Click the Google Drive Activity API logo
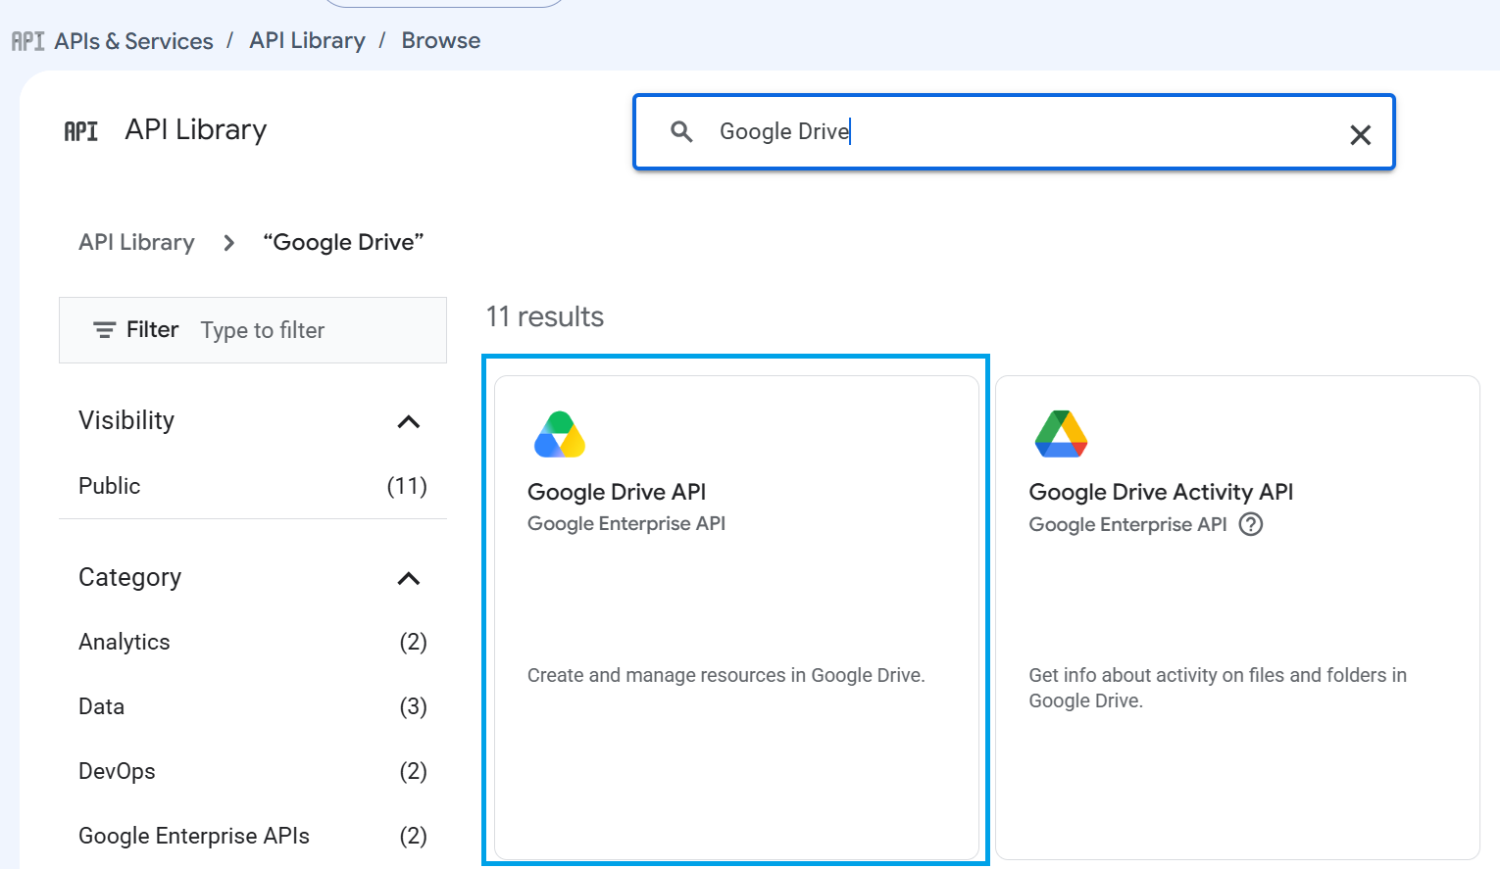This screenshot has height=869, width=1500. coord(1061,435)
